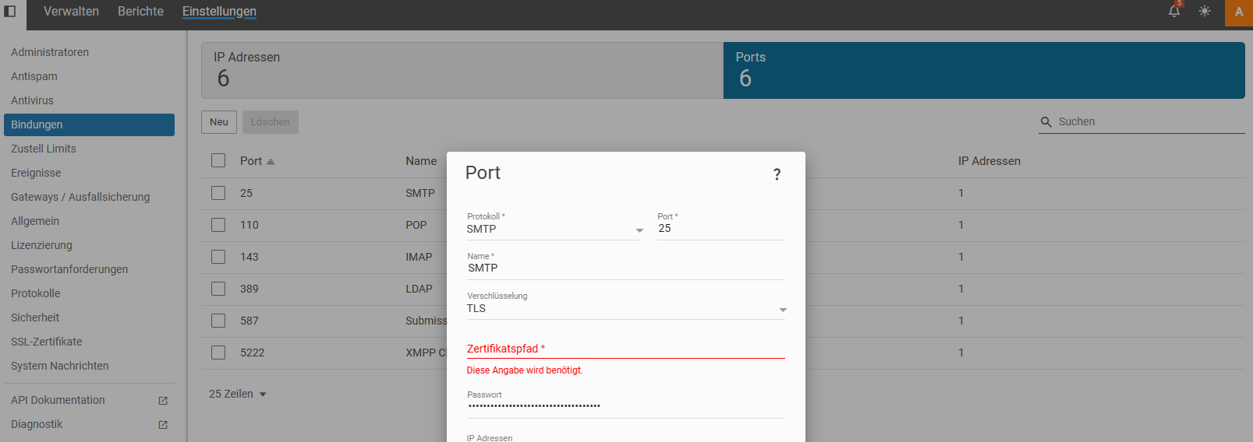Click into the Zertifikatspfad field
The image size is (1253, 442).
pyautogui.click(x=625, y=349)
